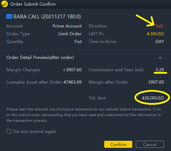Click the blue US market badge
Image resolution: width=171 pixels, height=151 pixels.
click(x=9, y=17)
